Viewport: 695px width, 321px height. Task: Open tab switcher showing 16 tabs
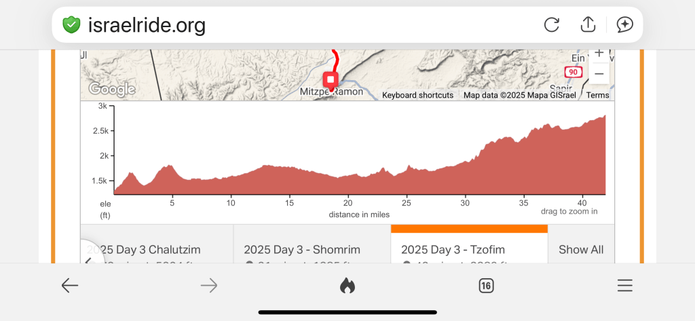pos(486,286)
